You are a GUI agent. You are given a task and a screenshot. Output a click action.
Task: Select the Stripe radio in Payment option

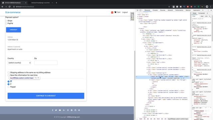pyautogui.click(x=6, y=21)
